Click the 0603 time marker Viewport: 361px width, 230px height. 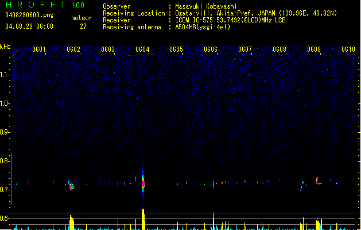click(108, 49)
